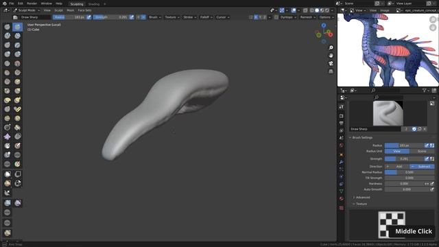The image size is (439, 247).
Task: Select the Clay brush tool
Action: tap(8, 36)
